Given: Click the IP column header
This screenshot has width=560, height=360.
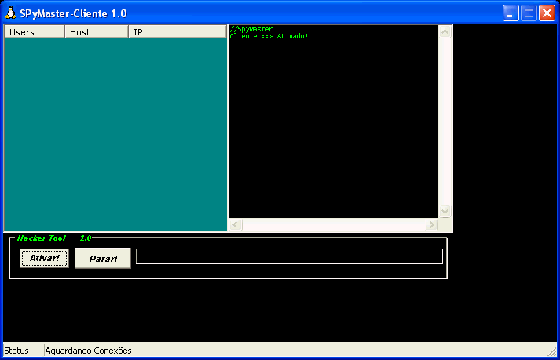Looking at the screenshot, I should (x=177, y=32).
